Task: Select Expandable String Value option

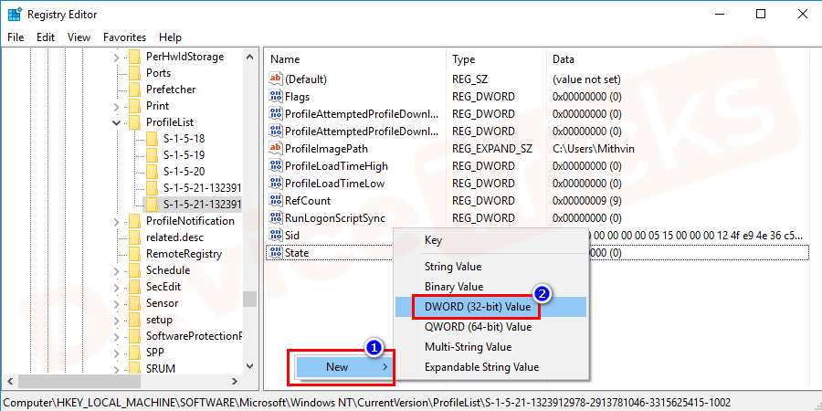Action: (x=481, y=367)
